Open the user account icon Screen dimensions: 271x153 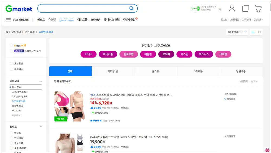click(x=232, y=8)
